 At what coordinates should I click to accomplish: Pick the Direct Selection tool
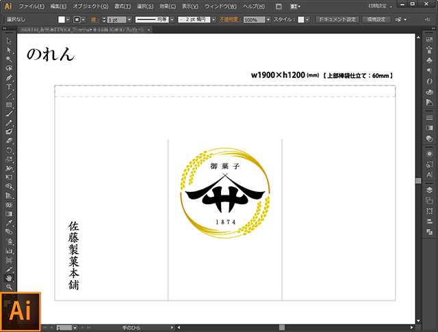[9, 50]
